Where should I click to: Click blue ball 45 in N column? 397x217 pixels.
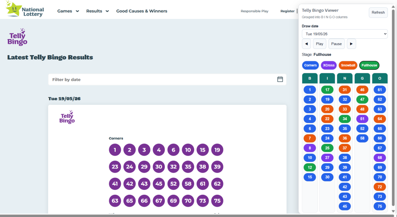(345, 206)
